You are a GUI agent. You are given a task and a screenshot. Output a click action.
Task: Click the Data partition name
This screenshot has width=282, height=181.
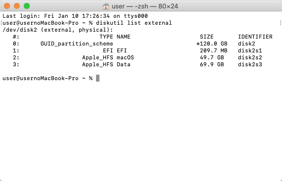coord(124,64)
